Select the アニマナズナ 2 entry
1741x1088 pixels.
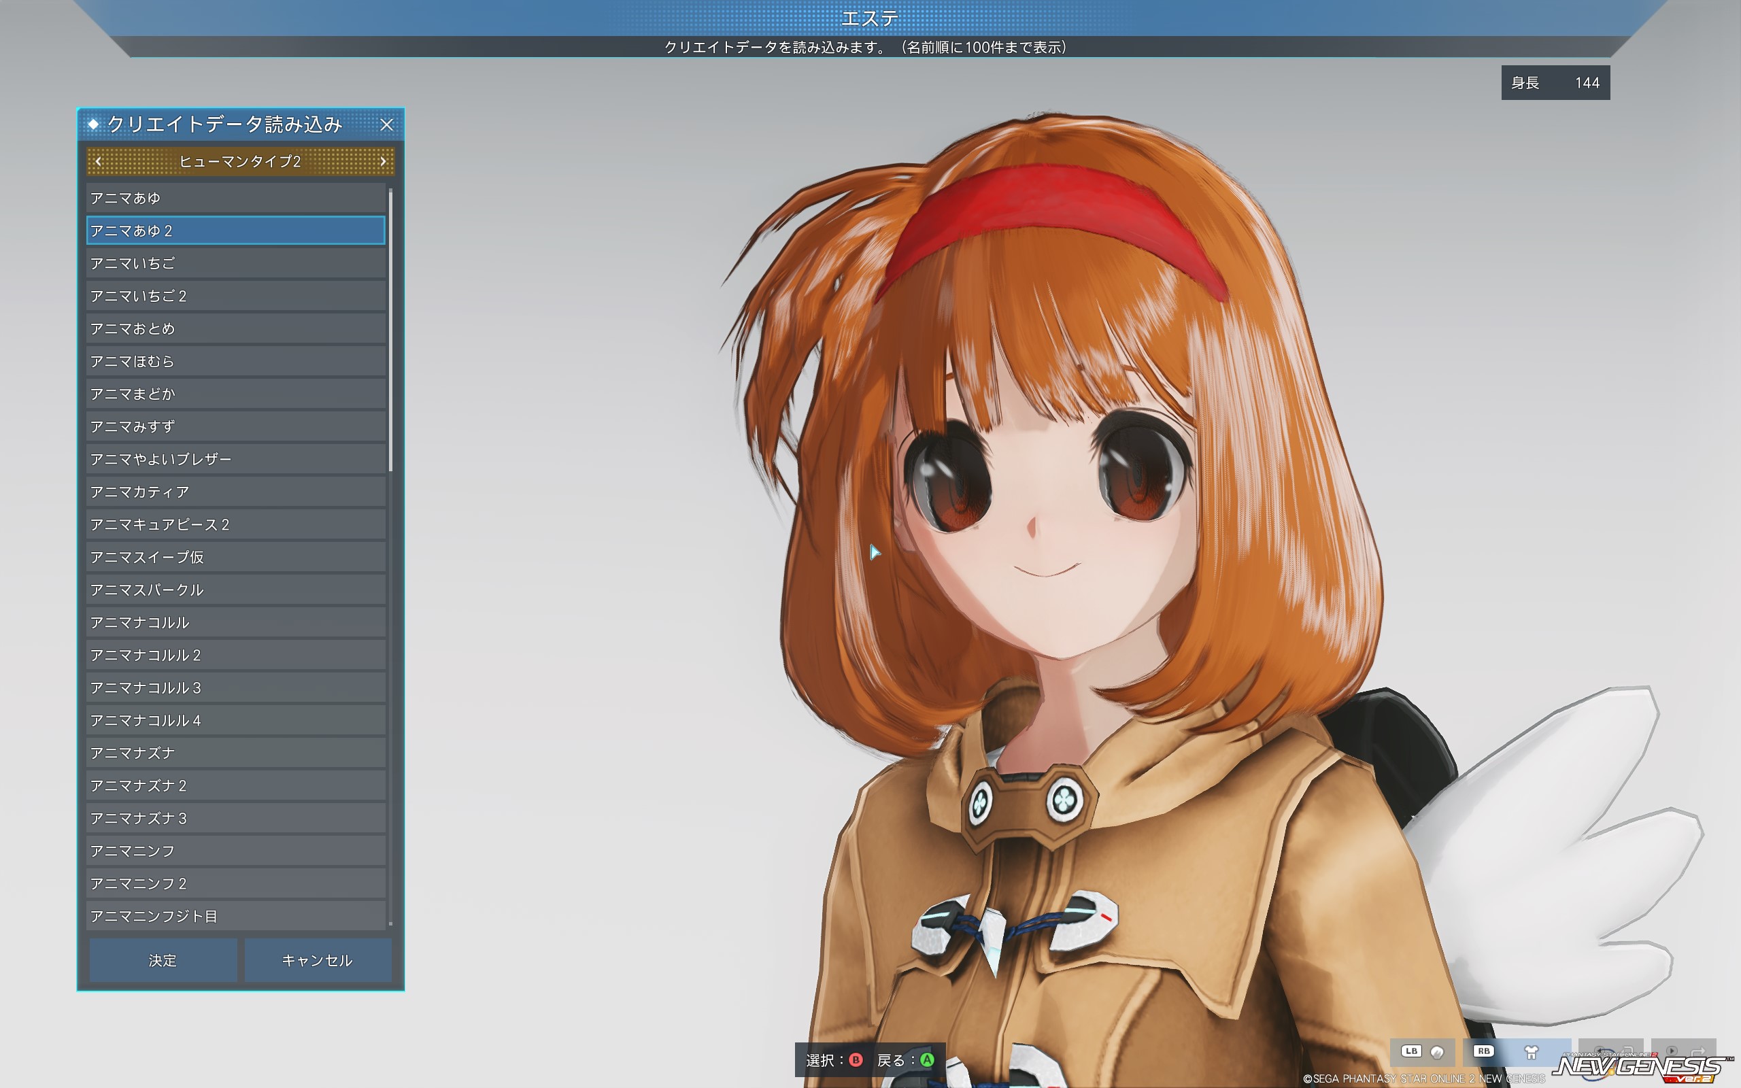point(236,786)
